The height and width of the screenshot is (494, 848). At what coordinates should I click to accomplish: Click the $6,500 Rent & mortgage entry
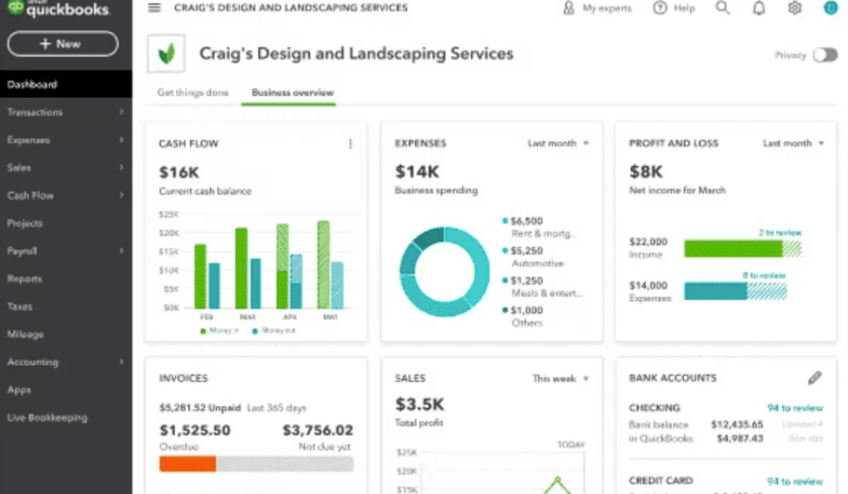pos(539,227)
